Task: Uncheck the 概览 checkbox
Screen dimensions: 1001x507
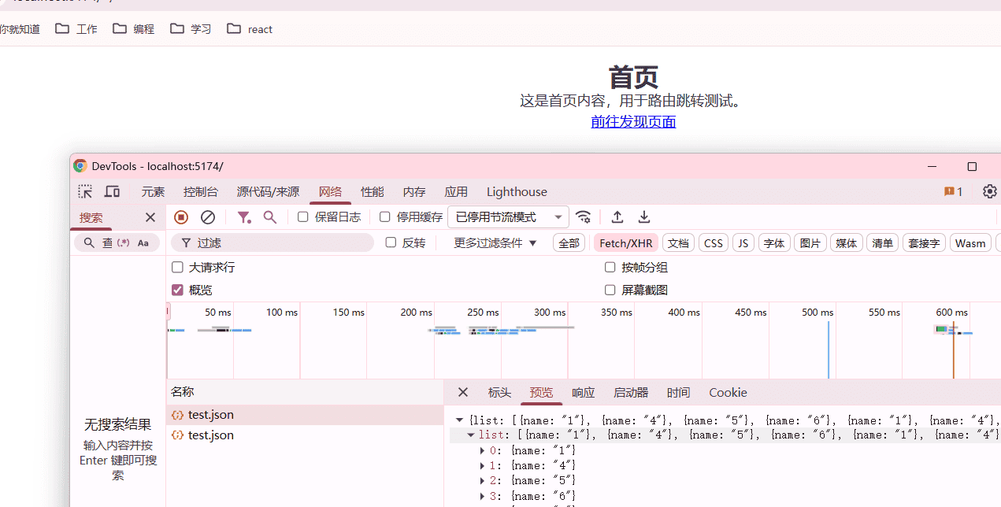Action: point(177,290)
